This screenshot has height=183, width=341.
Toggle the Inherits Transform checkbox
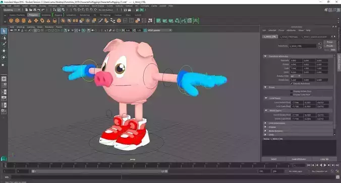click(292, 83)
